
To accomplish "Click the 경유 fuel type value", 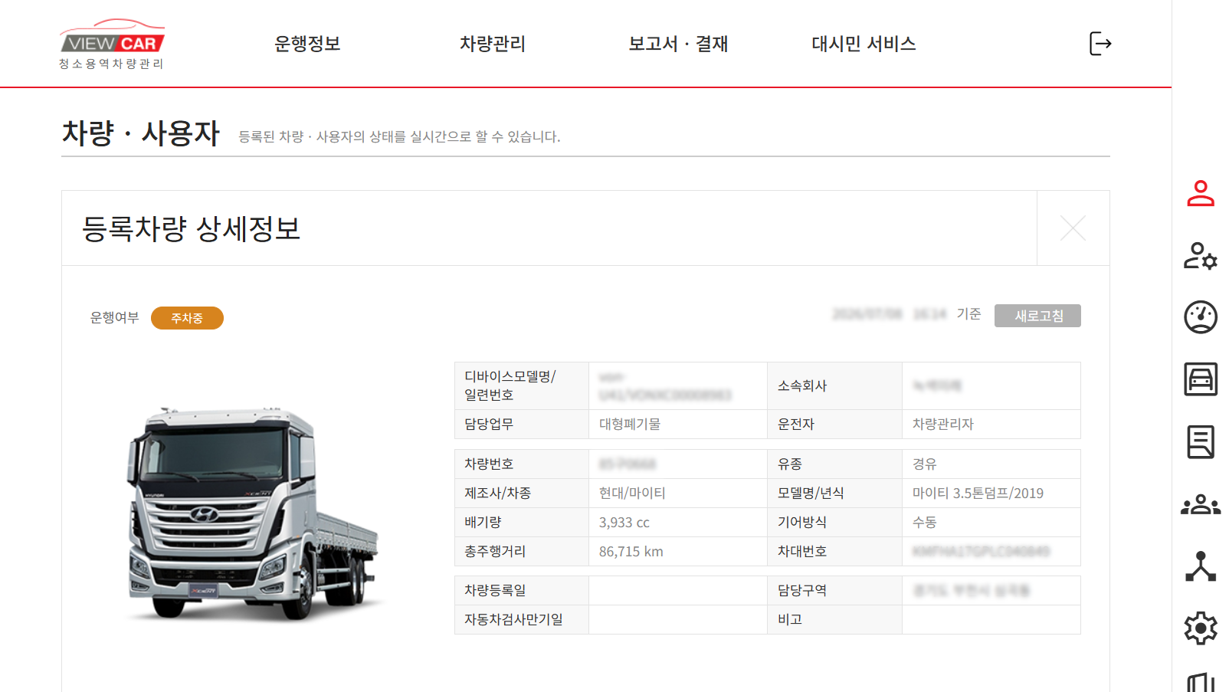I will coord(924,464).
